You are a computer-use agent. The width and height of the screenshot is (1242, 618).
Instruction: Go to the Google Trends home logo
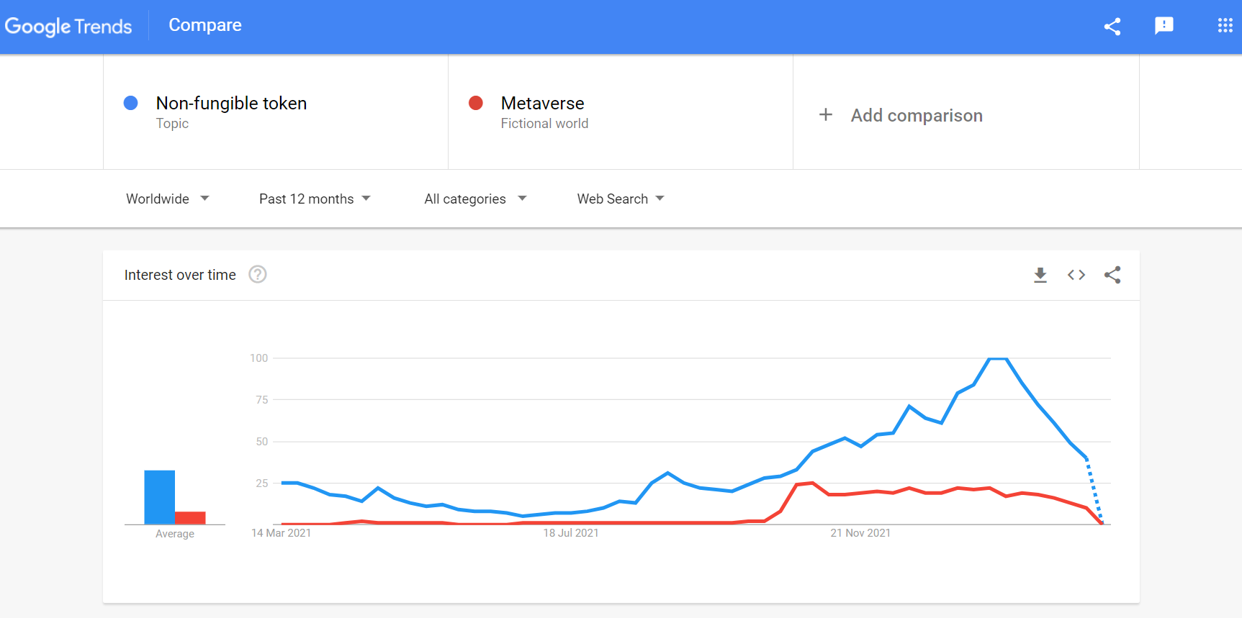tap(68, 27)
